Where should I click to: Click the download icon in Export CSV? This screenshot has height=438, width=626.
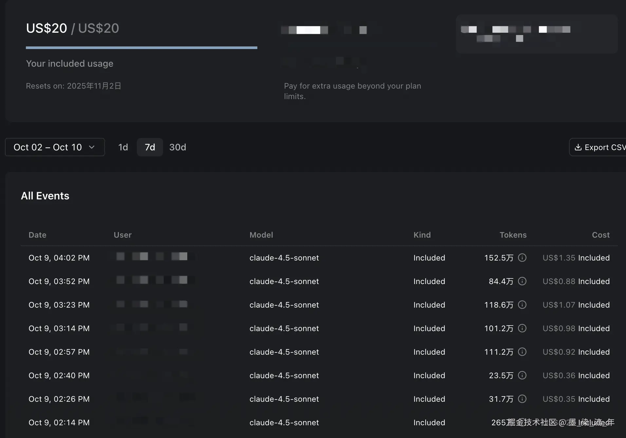tap(578, 147)
